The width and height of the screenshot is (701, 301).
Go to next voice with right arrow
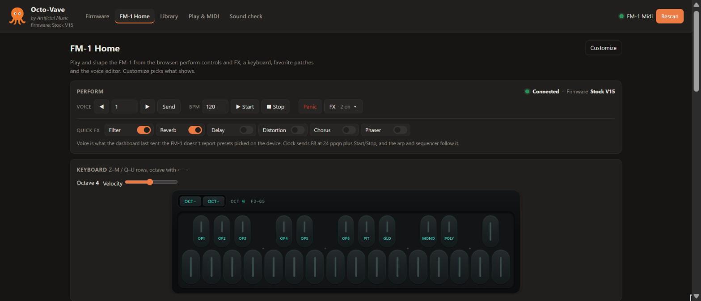[x=147, y=107]
